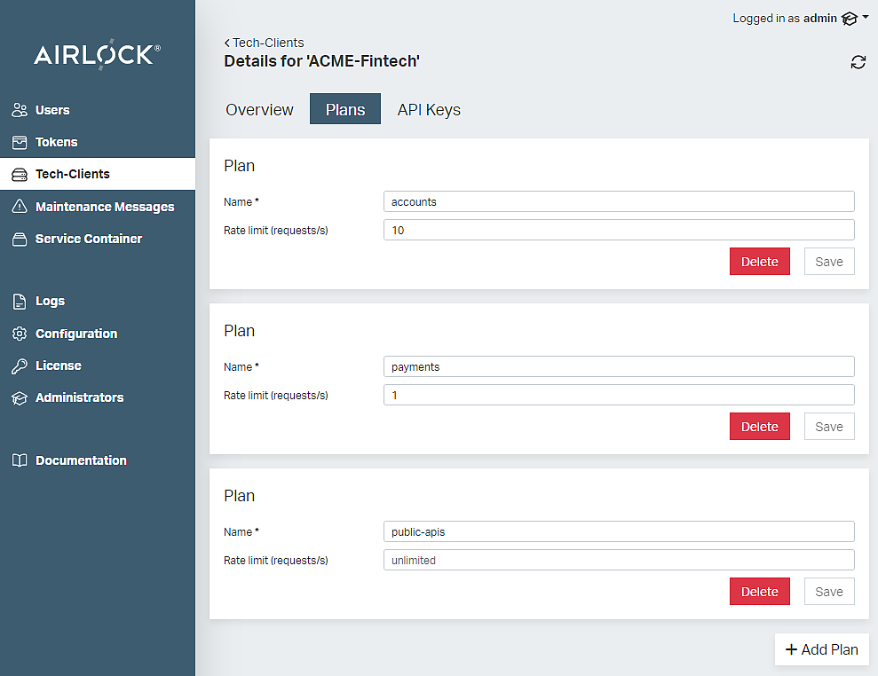This screenshot has height=676, width=878.
Task: Click the Documentation book icon
Action: point(20,460)
